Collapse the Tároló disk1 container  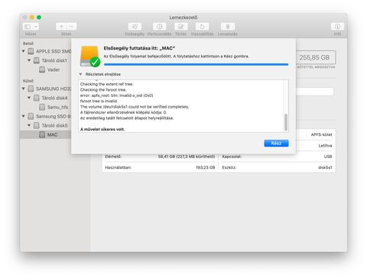(29, 60)
